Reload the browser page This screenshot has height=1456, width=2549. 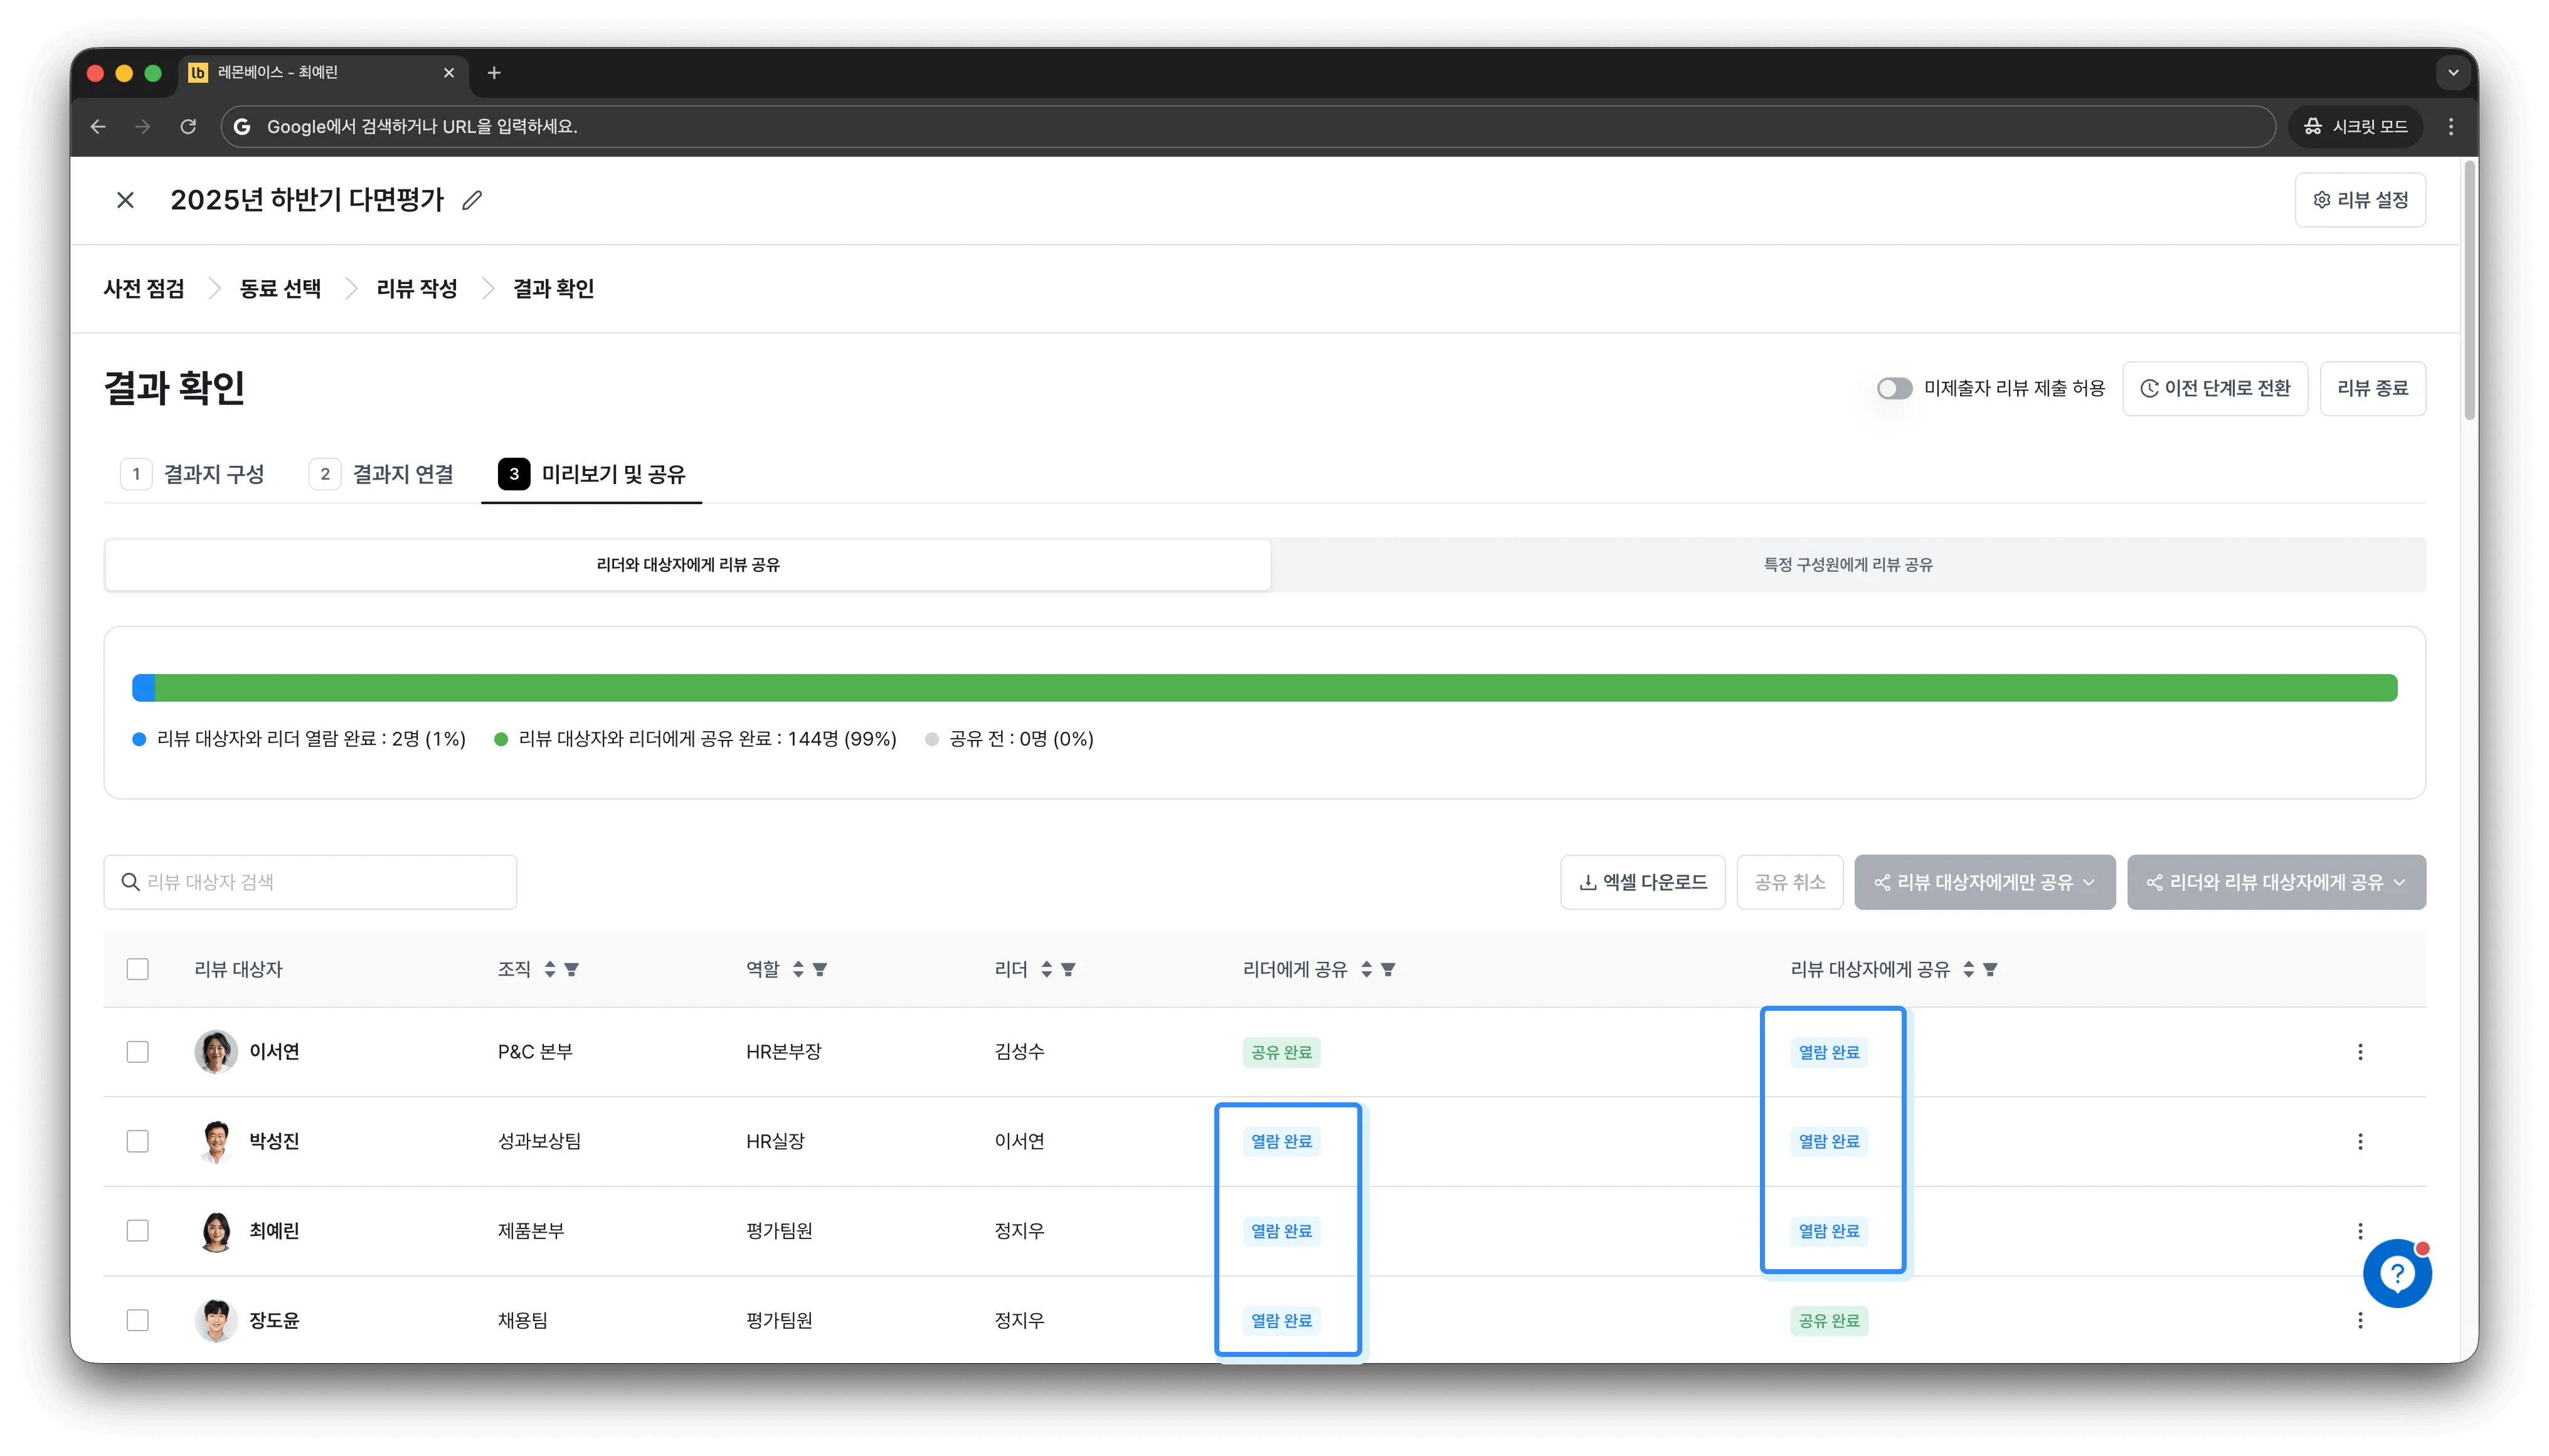pyautogui.click(x=188, y=126)
